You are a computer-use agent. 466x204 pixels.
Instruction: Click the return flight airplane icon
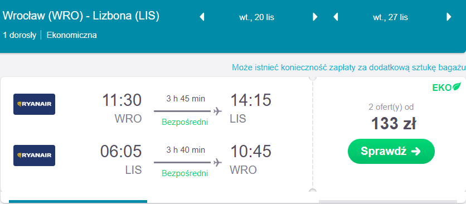217,162
